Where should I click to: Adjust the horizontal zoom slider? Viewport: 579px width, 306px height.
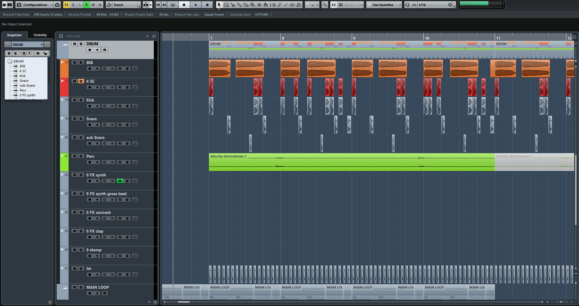(561, 302)
